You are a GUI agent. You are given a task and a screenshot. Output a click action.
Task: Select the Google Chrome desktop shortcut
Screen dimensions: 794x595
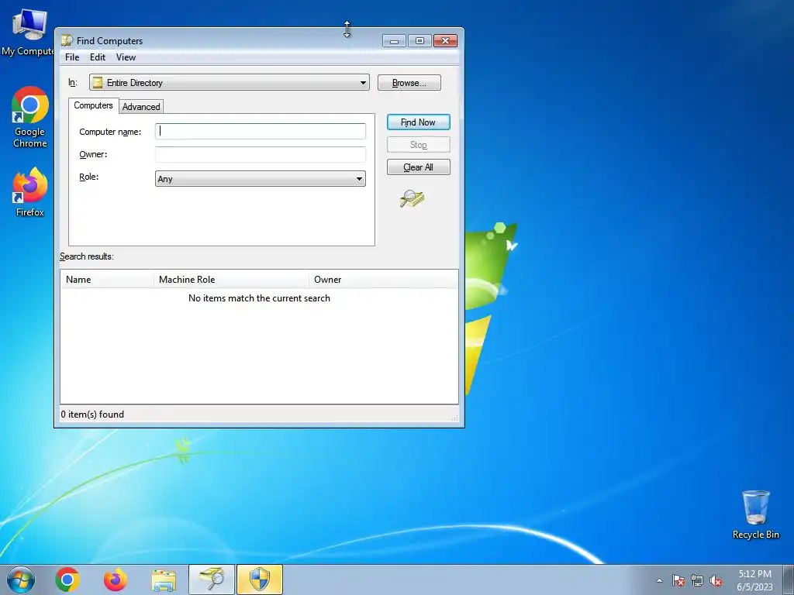click(x=30, y=118)
